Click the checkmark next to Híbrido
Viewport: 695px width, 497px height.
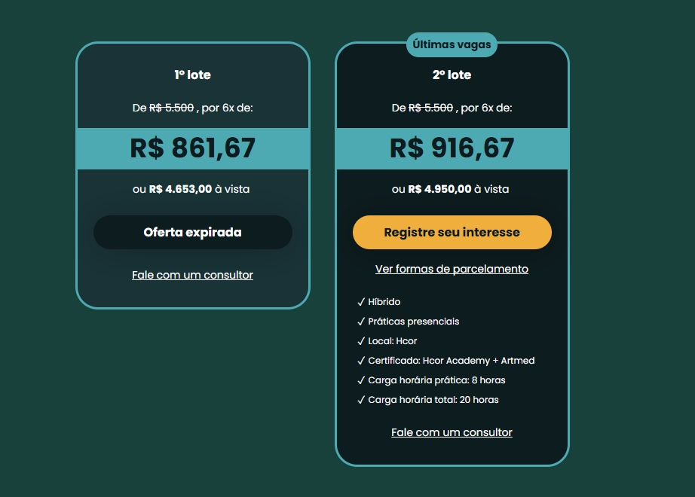click(361, 302)
